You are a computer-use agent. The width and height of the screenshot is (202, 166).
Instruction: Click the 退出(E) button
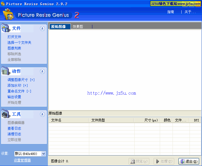pos(189,161)
